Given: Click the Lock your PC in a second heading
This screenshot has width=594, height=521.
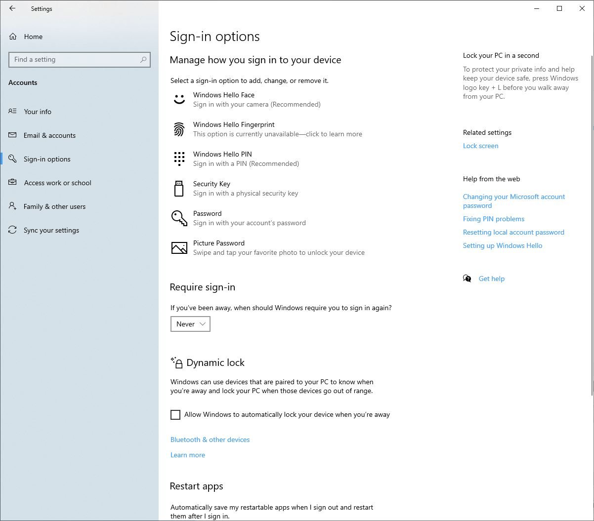Looking at the screenshot, I should (501, 55).
